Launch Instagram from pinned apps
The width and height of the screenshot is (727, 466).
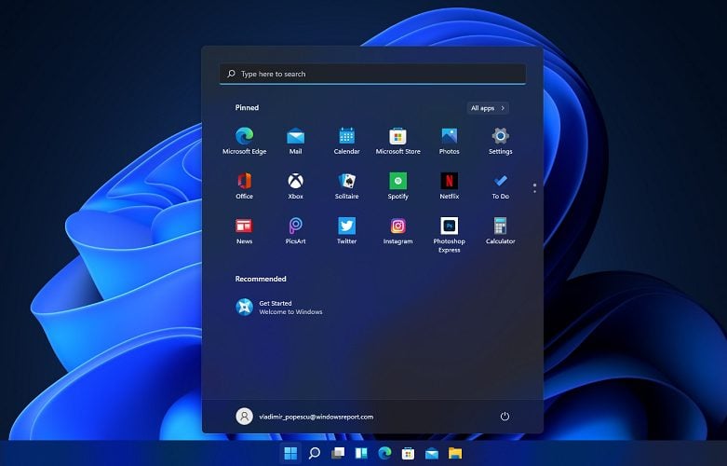[397, 231]
